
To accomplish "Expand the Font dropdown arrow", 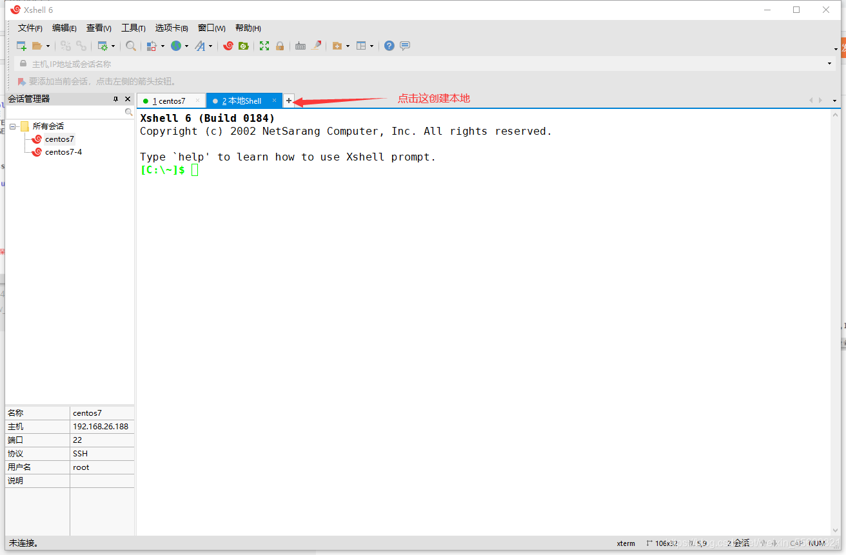I will (x=210, y=46).
